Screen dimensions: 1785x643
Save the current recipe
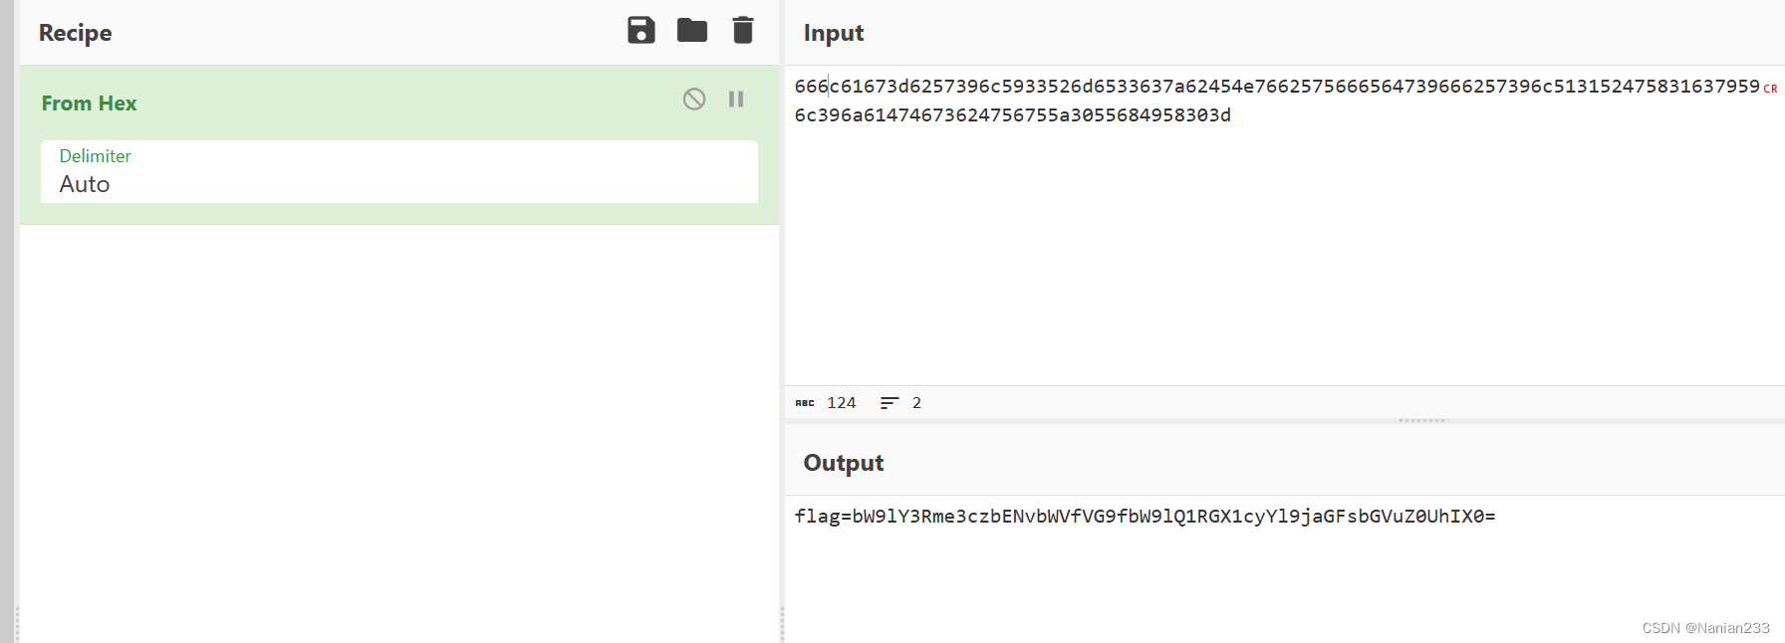(x=641, y=31)
